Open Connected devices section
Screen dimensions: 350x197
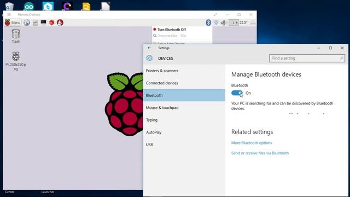[x=184, y=83]
